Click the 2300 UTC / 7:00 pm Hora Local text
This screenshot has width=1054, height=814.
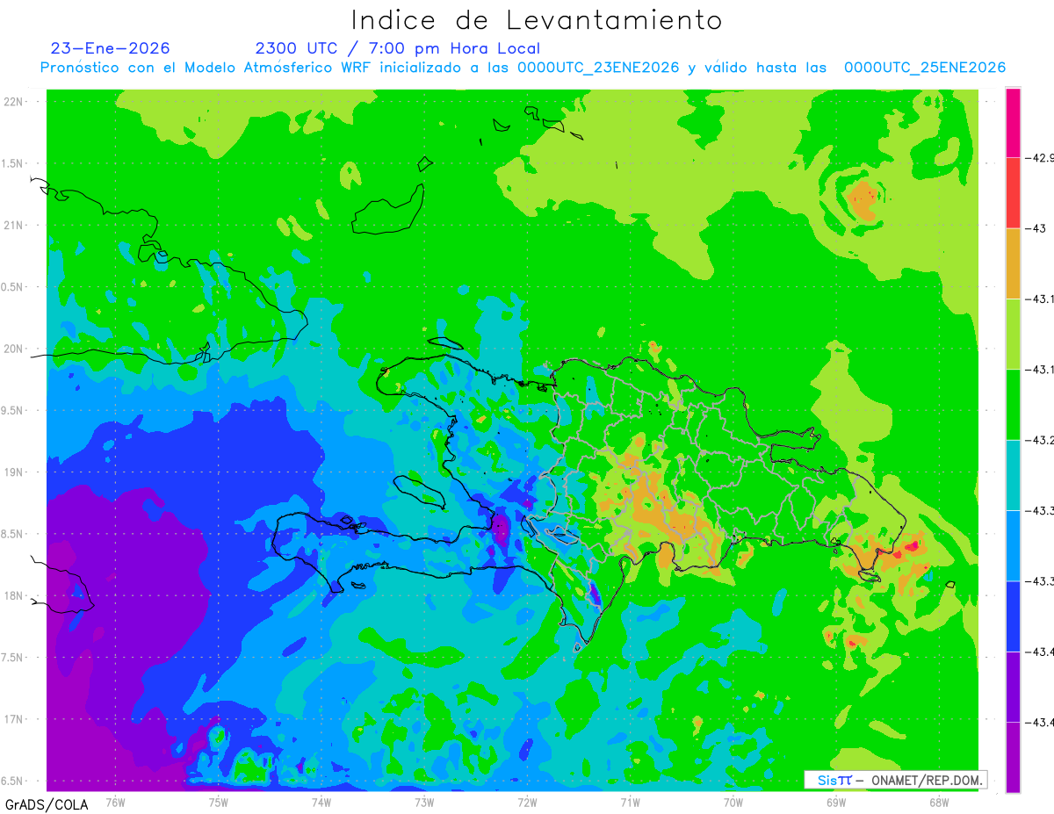click(x=398, y=48)
